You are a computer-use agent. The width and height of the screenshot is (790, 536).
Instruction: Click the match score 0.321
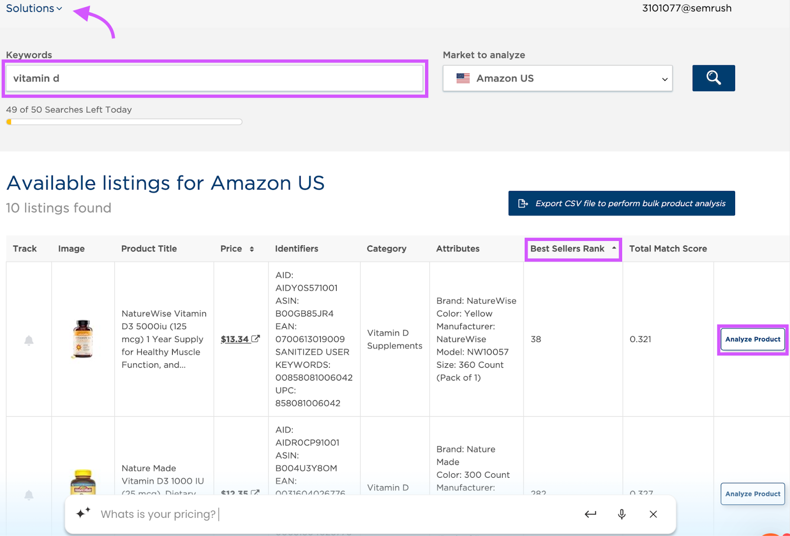click(x=640, y=339)
